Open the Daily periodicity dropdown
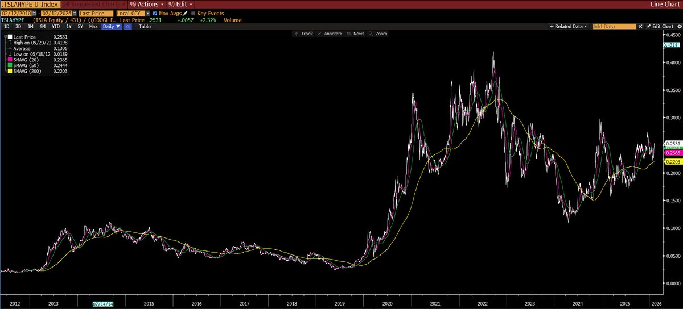The height and width of the screenshot is (309, 683). coord(110,27)
